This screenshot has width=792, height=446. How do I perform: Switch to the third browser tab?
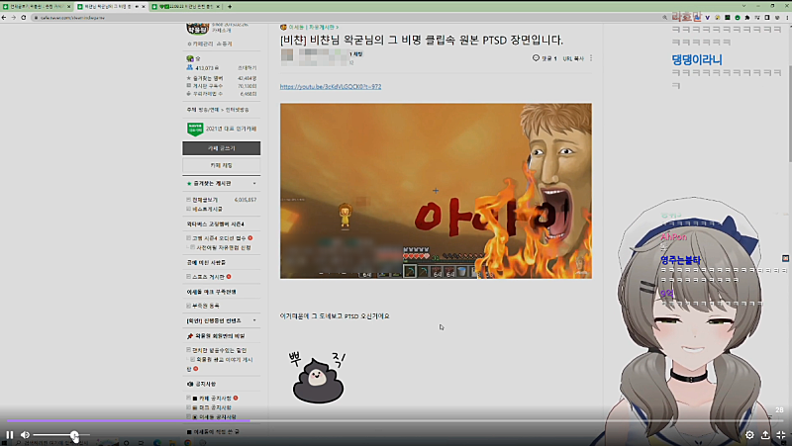click(x=184, y=7)
